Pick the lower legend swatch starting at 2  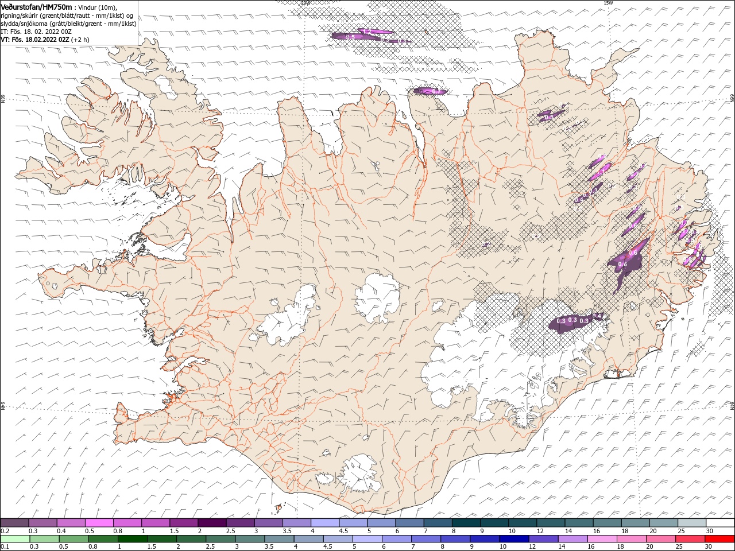point(191,539)
